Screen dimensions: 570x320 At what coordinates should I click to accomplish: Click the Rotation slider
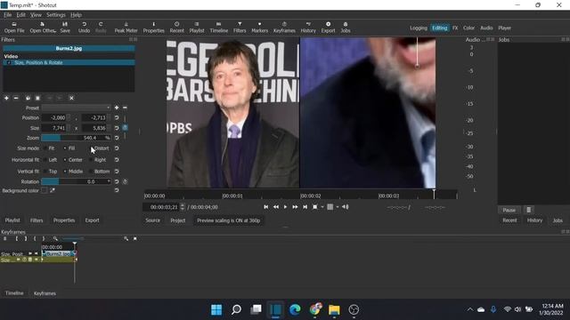tap(76, 181)
